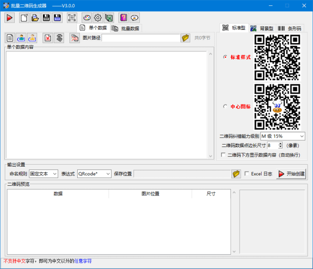Click the purple help book icon
The height and width of the screenshot is (269, 313).
click(123, 18)
